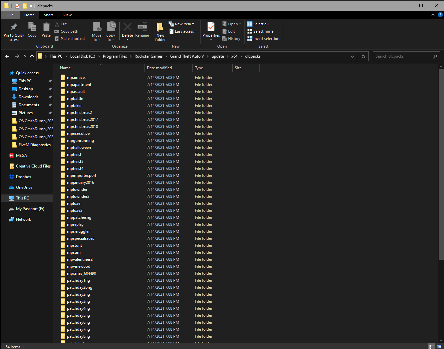Click Select all in ribbon
The height and width of the screenshot is (349, 444).
258,24
